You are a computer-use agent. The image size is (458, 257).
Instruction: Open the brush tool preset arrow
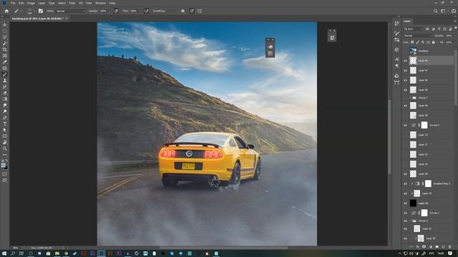[x=21, y=11]
